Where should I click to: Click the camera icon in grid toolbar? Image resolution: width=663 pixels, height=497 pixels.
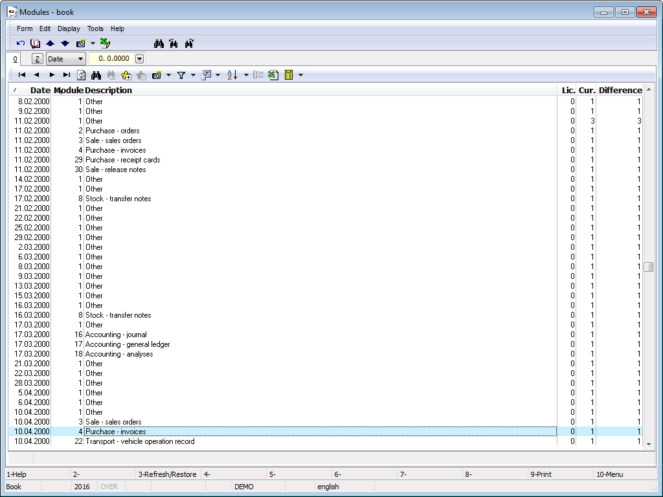click(x=157, y=75)
